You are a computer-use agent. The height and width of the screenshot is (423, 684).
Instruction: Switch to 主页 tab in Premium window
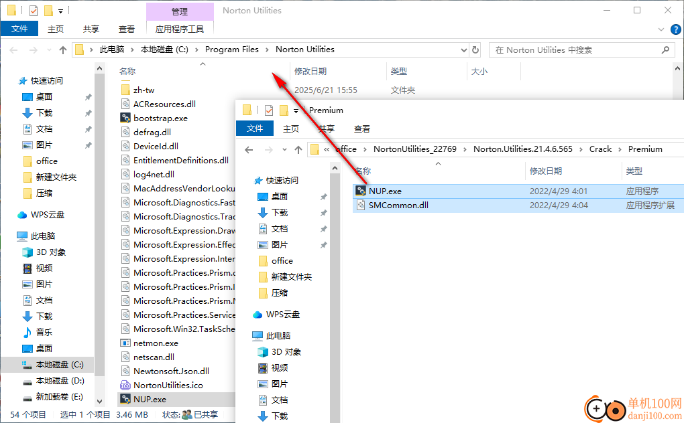(291, 129)
